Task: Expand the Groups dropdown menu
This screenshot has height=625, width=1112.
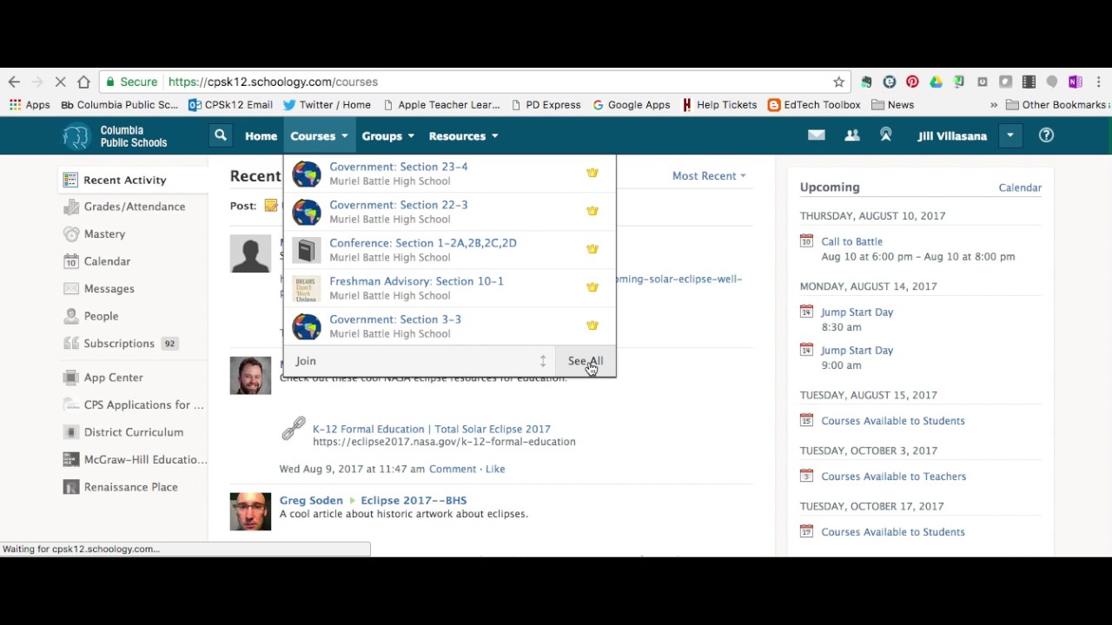Action: (388, 136)
